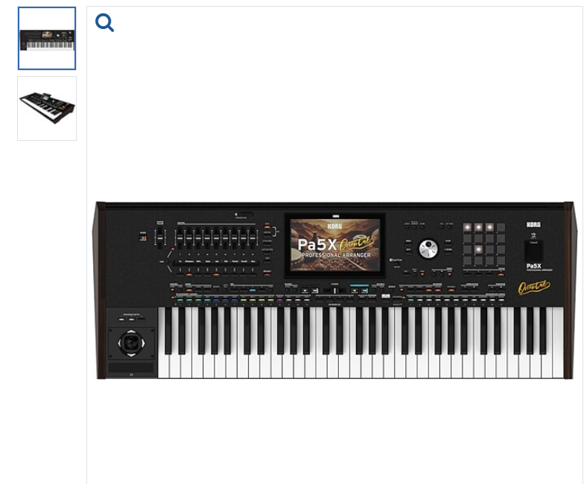This screenshot has width=584, height=484.
Task: Select the front-view keyboard thumbnail
Action: click(47, 38)
